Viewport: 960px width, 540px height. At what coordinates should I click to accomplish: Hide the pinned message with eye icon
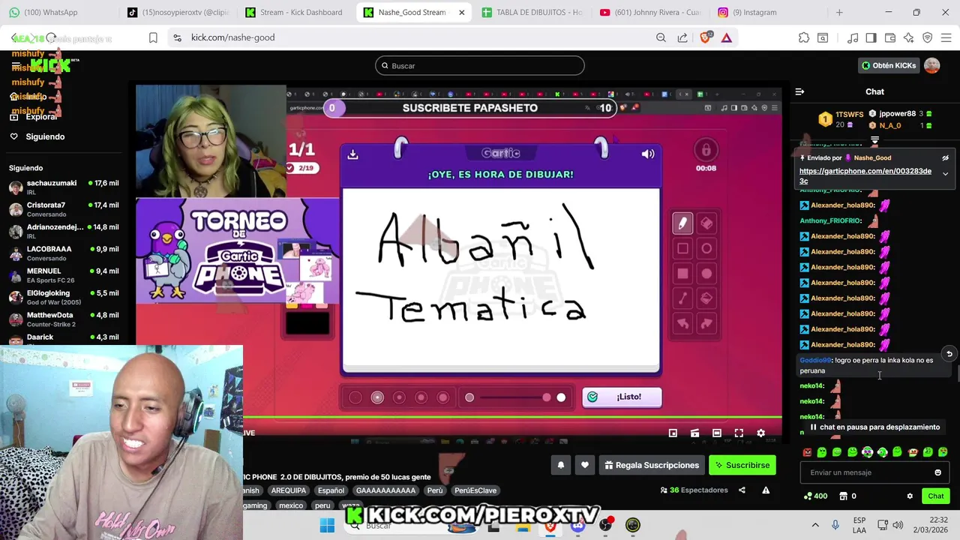point(945,158)
